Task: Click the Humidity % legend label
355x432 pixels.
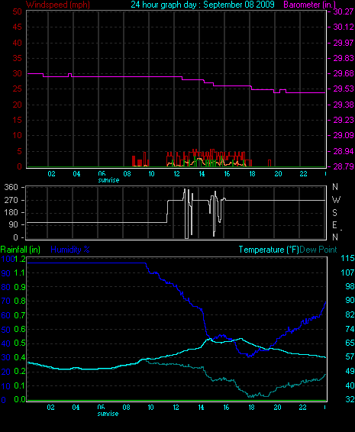Action: (70, 250)
